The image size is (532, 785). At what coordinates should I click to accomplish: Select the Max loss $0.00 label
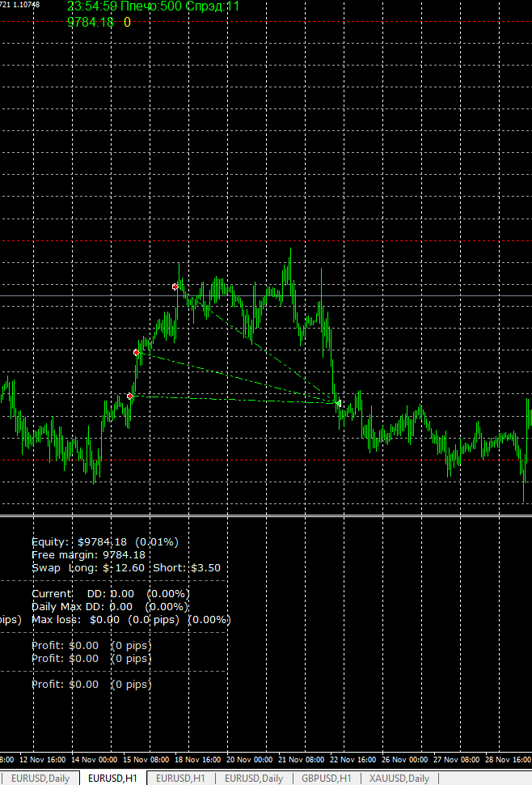click(x=131, y=620)
